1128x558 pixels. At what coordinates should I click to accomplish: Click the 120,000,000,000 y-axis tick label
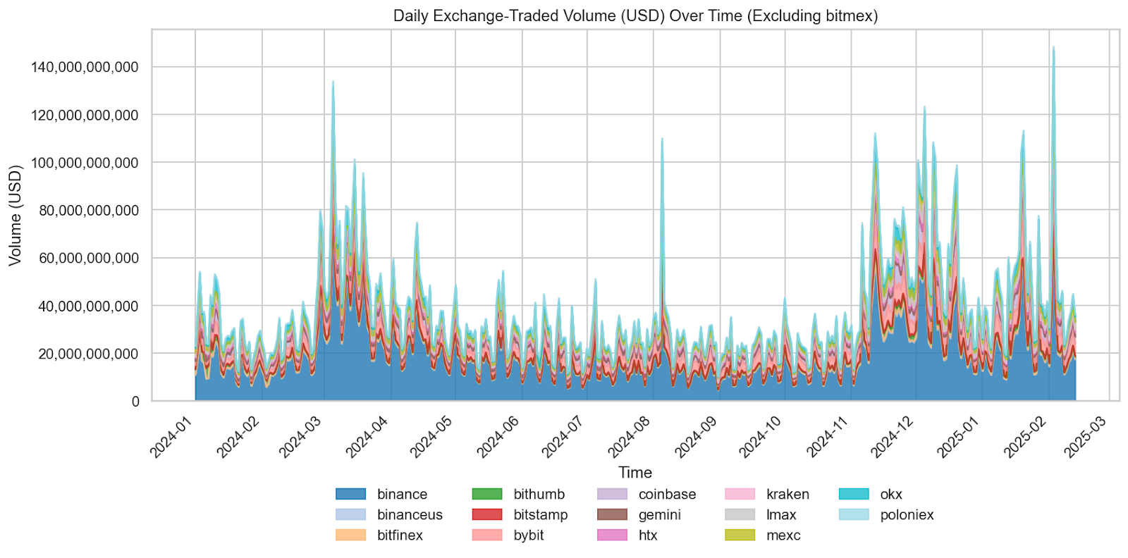tap(85, 115)
